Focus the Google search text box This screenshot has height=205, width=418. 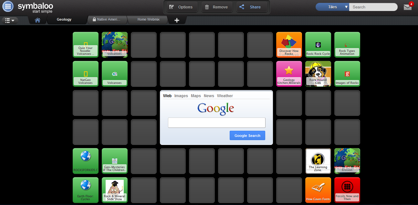pyautogui.click(x=217, y=123)
